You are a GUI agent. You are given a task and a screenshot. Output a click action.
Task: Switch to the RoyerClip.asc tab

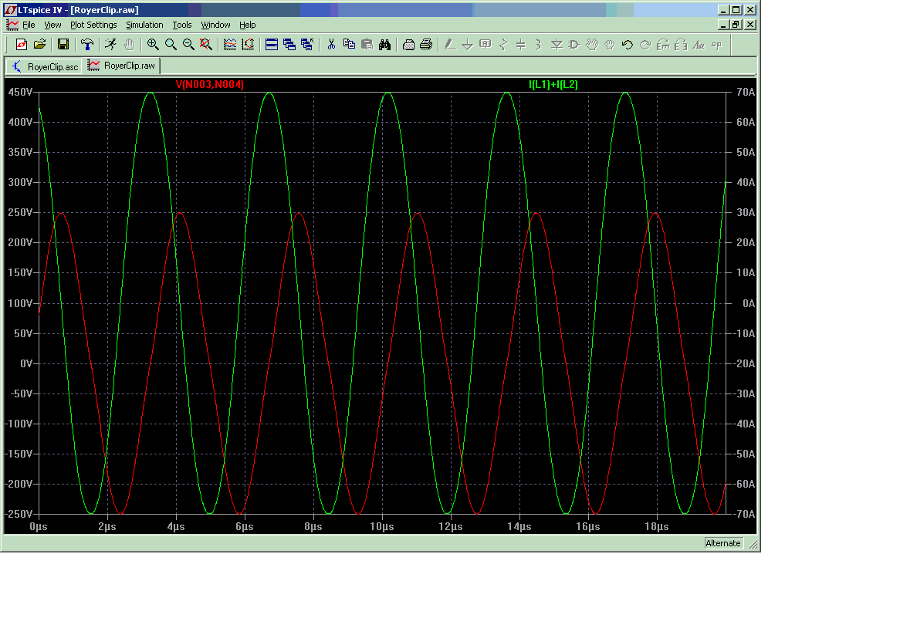click(x=45, y=66)
